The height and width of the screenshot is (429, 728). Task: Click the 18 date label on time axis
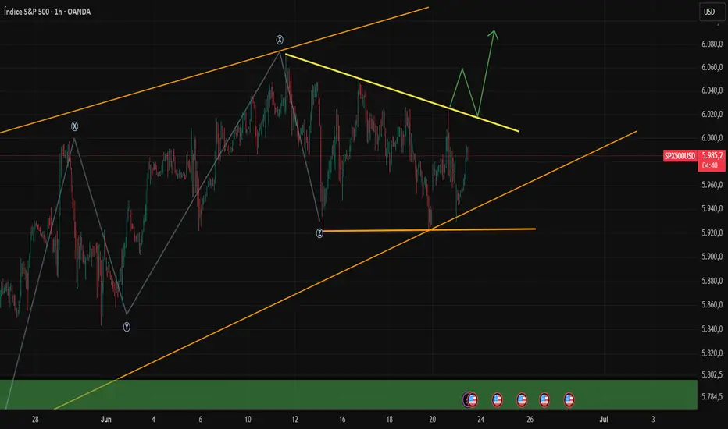point(389,420)
